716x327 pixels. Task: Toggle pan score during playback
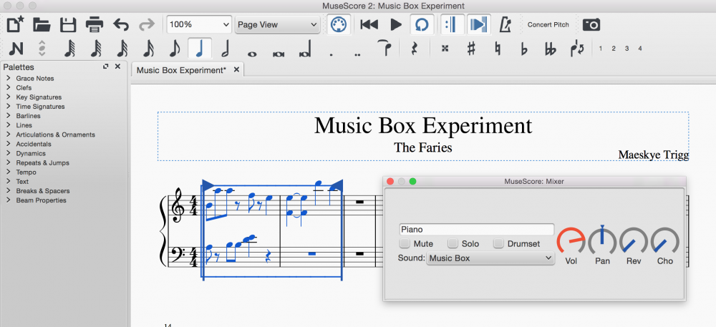(x=479, y=24)
